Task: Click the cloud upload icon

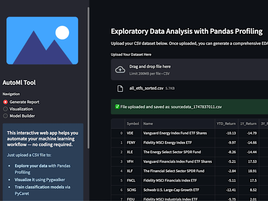Action: pos(120,70)
